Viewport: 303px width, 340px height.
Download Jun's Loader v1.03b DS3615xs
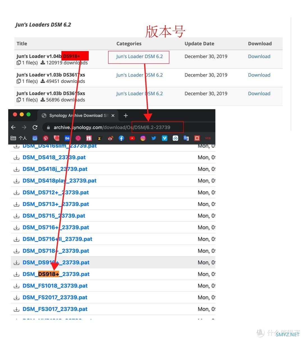[259, 93]
